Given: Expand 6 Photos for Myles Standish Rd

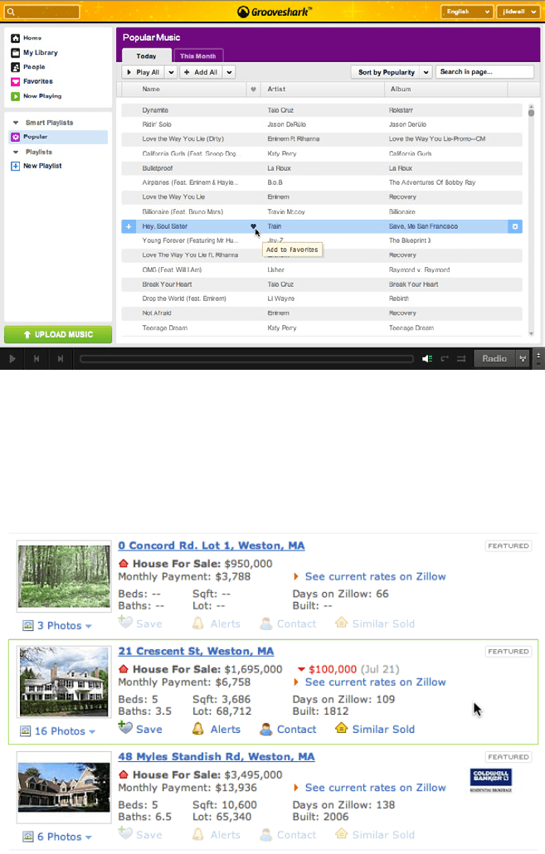Looking at the screenshot, I should pyautogui.click(x=57, y=837).
